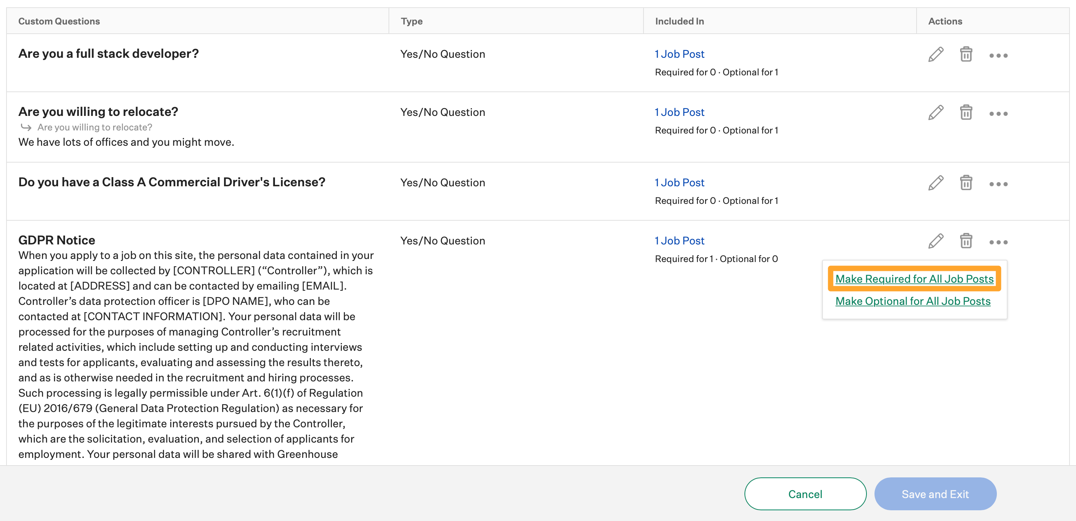The width and height of the screenshot is (1076, 521).
Task: Open the GDPR Notice's 1 Job Post link
Action: pyautogui.click(x=679, y=241)
